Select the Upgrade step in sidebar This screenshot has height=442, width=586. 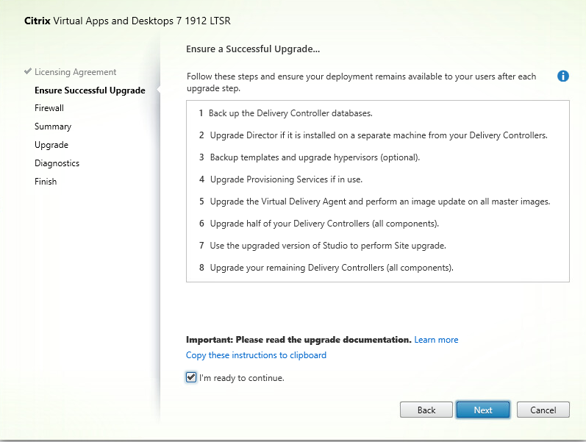[x=51, y=145]
